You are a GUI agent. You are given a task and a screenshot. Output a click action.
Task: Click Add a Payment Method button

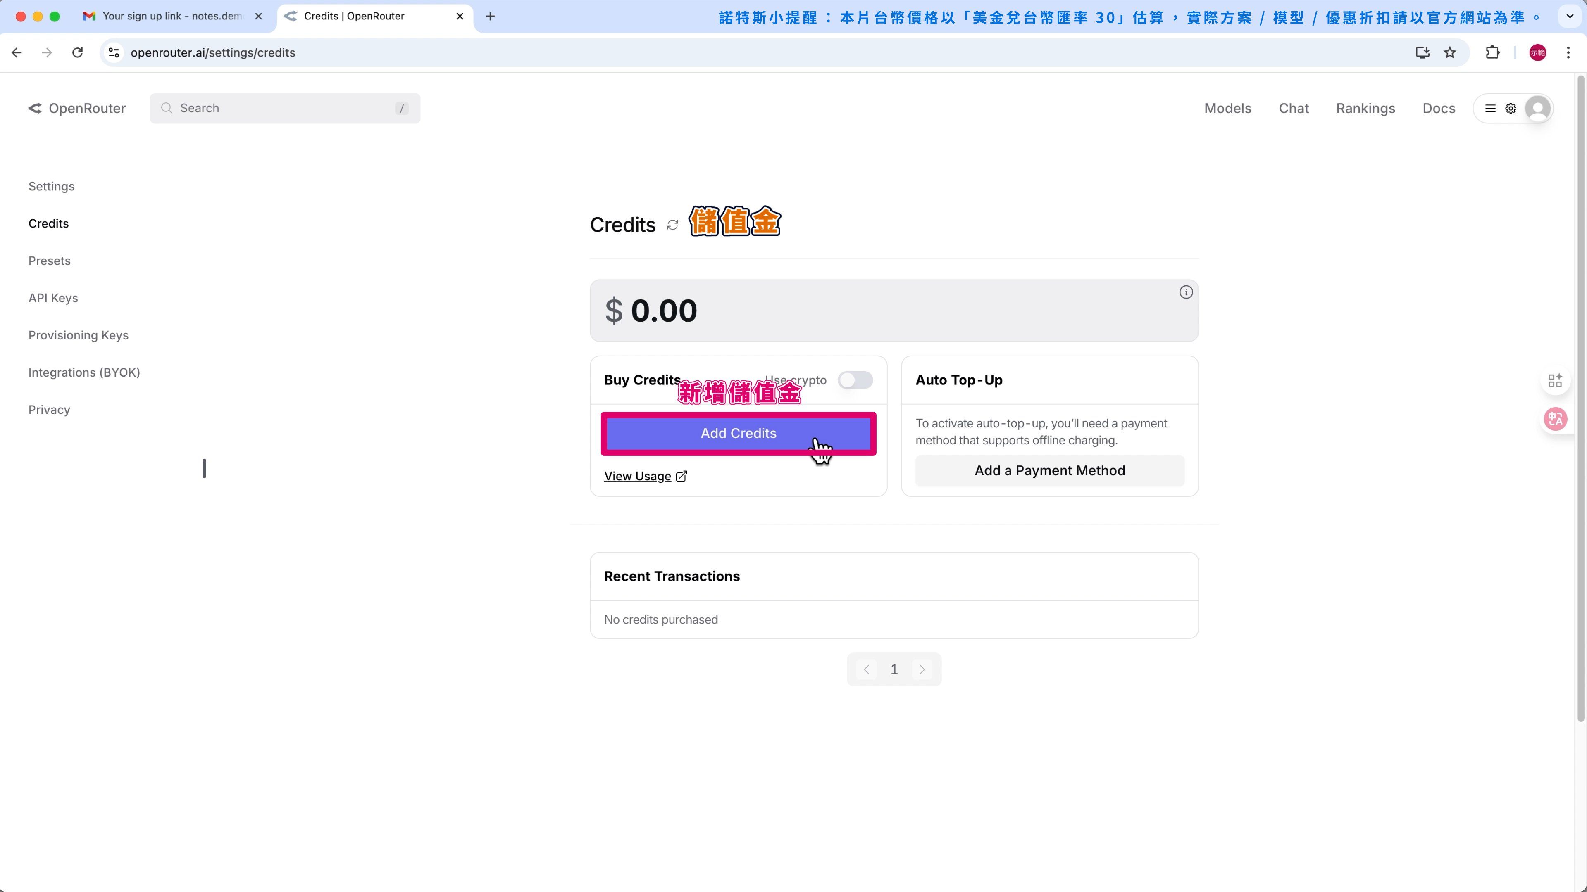[x=1049, y=471]
